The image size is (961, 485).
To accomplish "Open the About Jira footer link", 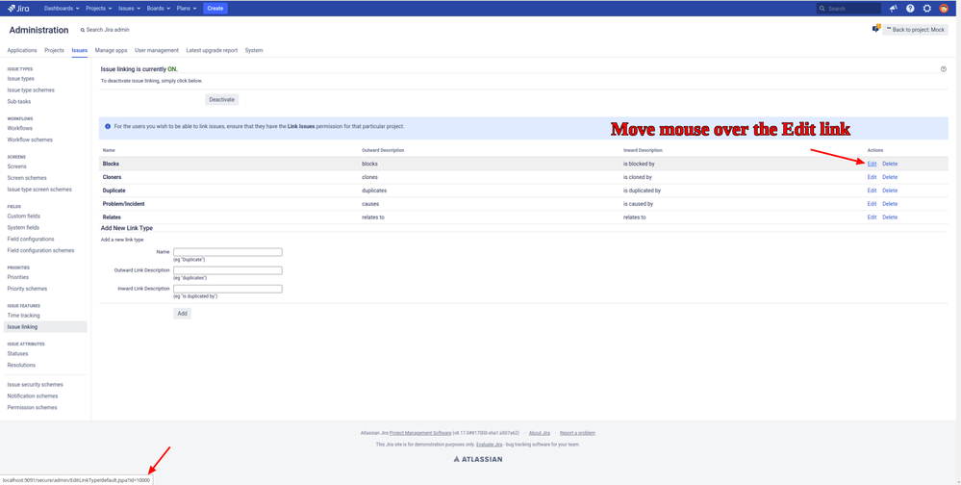I will 540,433.
